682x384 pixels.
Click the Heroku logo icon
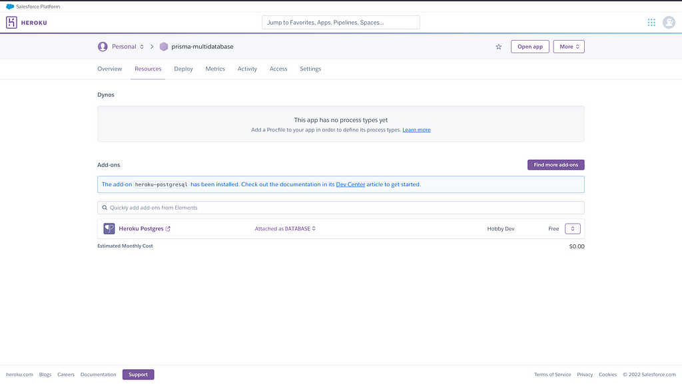[x=11, y=23]
